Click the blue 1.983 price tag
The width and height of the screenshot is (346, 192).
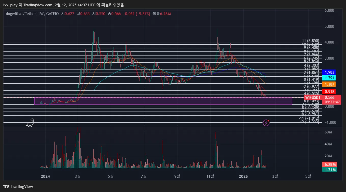(x=329, y=72)
